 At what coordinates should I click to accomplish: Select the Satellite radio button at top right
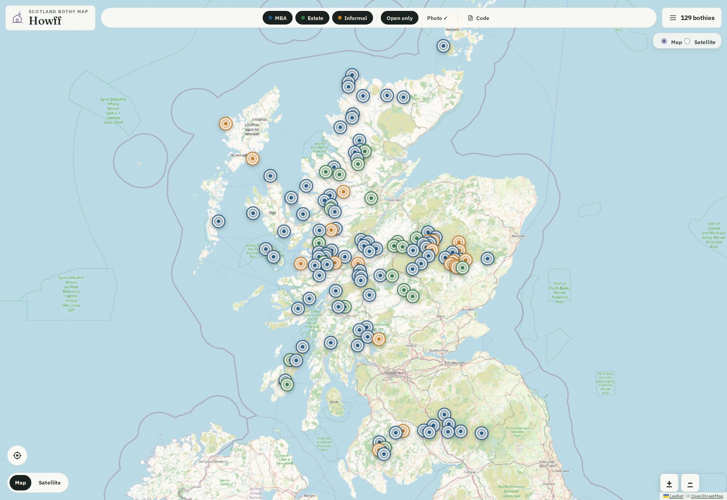click(687, 41)
